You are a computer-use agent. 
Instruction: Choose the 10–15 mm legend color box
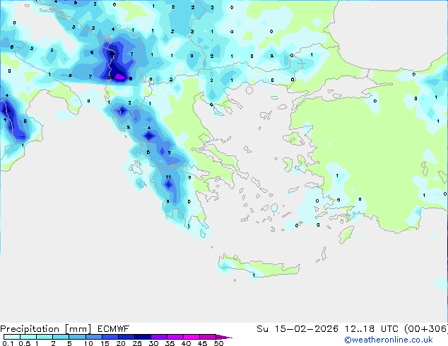tap(93, 337)
